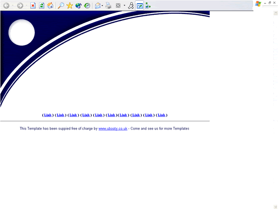Expand the Forward button history dropdown arrow
The image size is (278, 209).
pos(26,6)
